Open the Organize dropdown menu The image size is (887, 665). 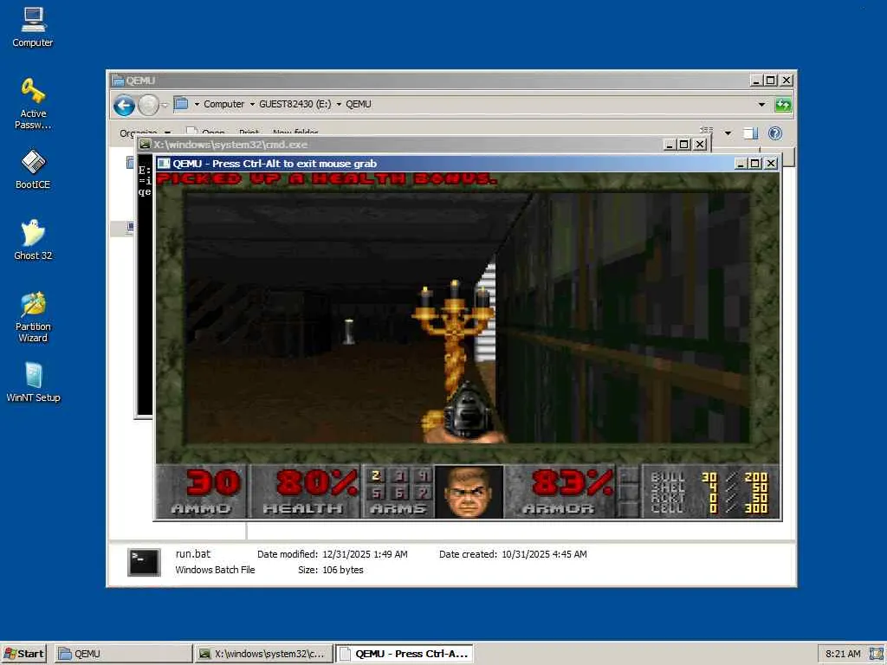pyautogui.click(x=145, y=132)
